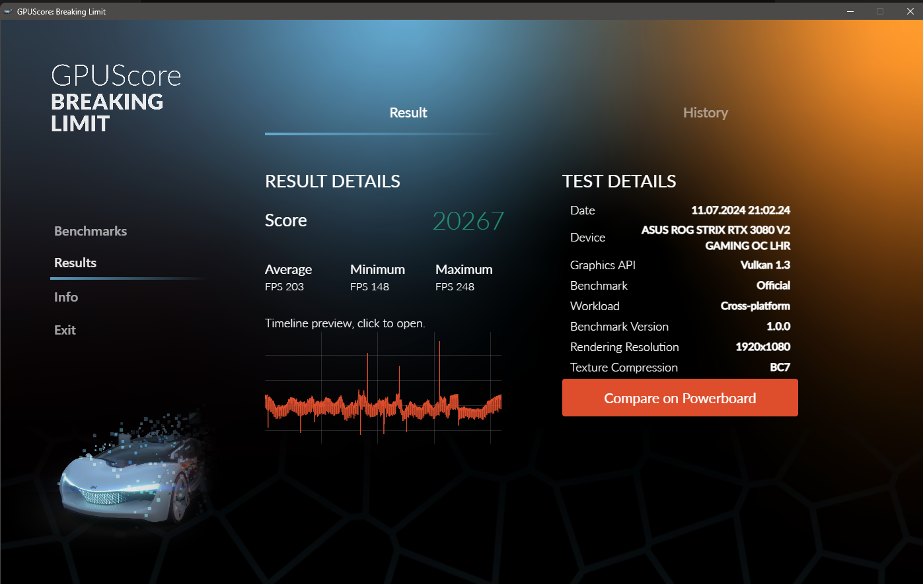Click the Average FPS 203 value
This screenshot has width=923, height=584.
point(285,287)
